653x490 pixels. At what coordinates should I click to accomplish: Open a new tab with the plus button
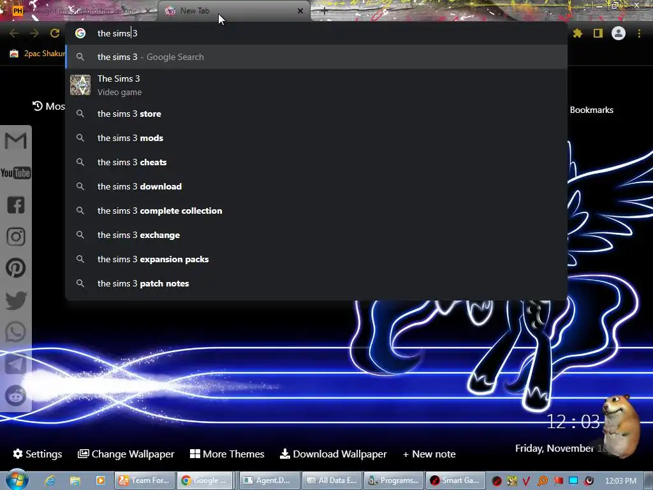325,11
